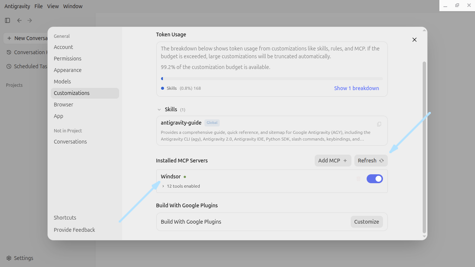Go back with the left arrow icon
This screenshot has width=475, height=267.
coord(19,20)
